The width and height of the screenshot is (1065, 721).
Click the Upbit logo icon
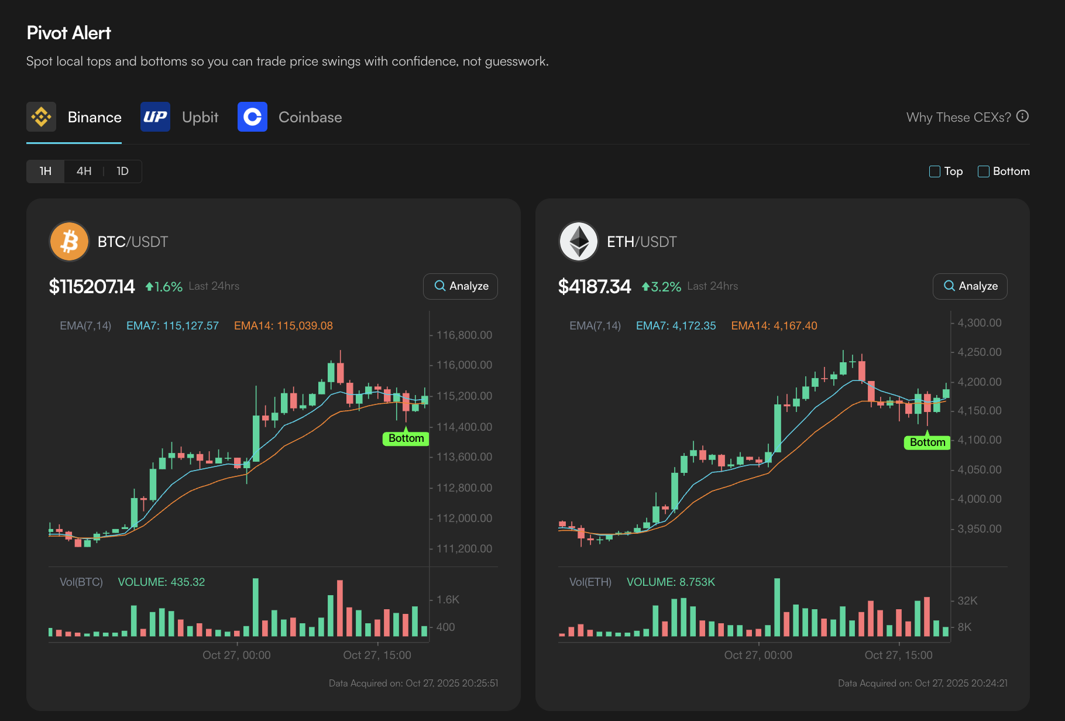click(x=155, y=117)
